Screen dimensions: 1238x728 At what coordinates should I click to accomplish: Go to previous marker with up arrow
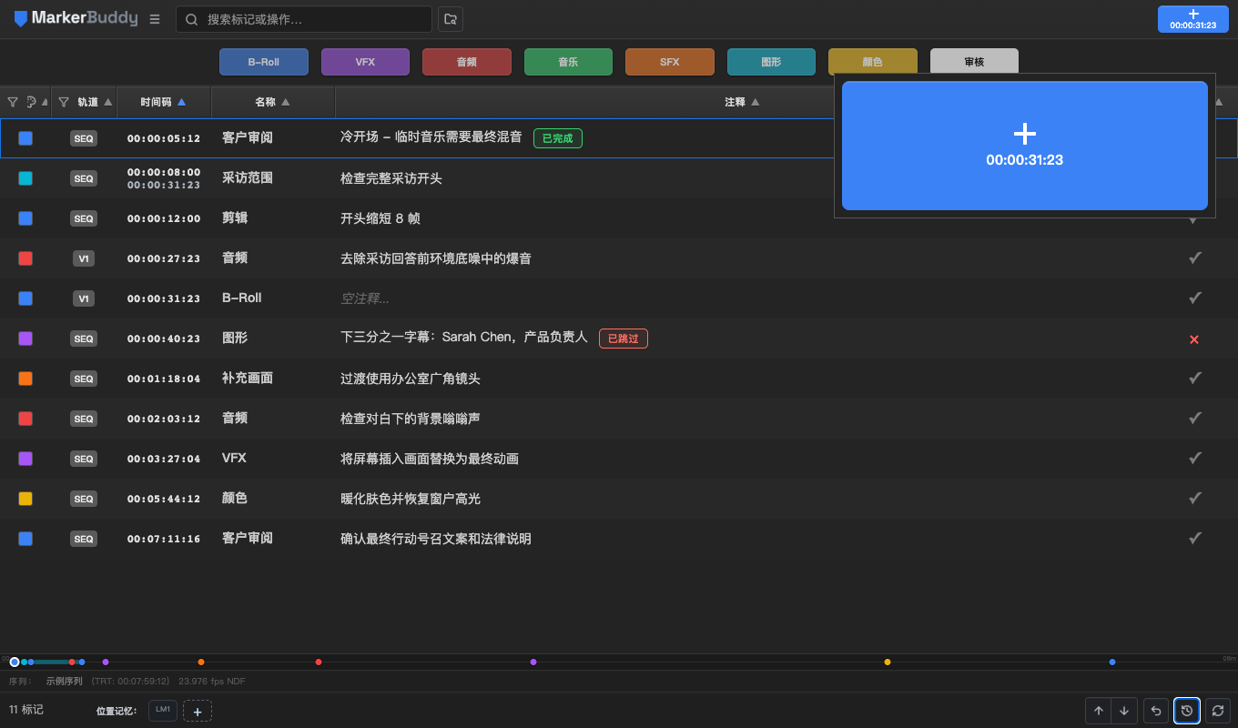pyautogui.click(x=1099, y=711)
